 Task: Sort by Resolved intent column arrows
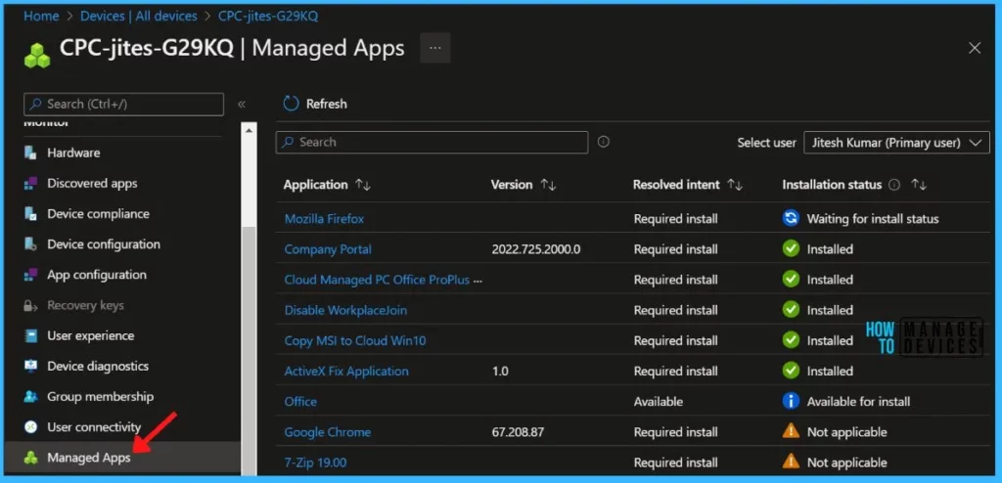tap(735, 185)
